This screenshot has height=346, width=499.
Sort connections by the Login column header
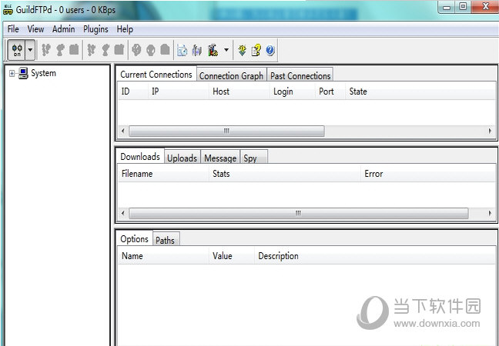pos(292,91)
